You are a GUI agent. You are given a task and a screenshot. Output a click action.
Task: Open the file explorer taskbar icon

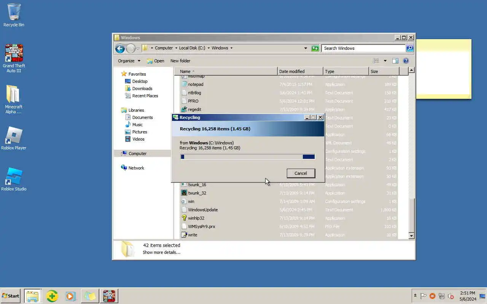coord(33,296)
